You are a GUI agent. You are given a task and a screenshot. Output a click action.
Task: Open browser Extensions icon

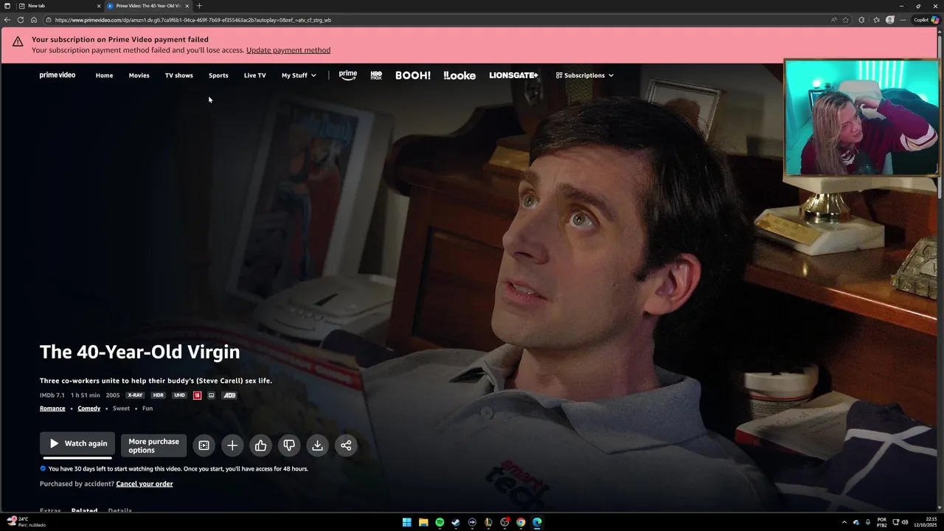point(861,20)
